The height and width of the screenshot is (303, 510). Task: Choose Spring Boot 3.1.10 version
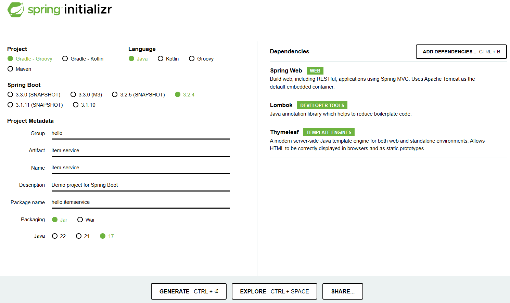(x=84, y=105)
